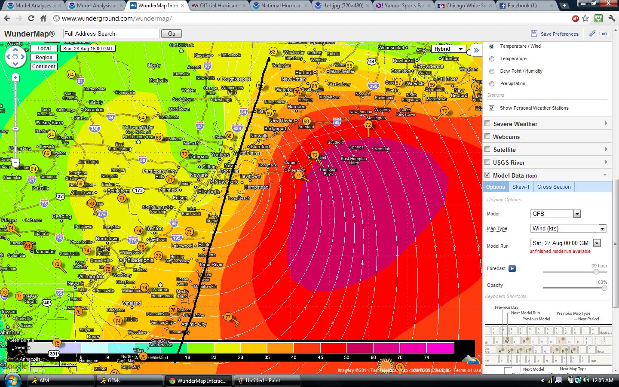Click the chain Link icon
Screen dimensions: 619x387
(593, 34)
